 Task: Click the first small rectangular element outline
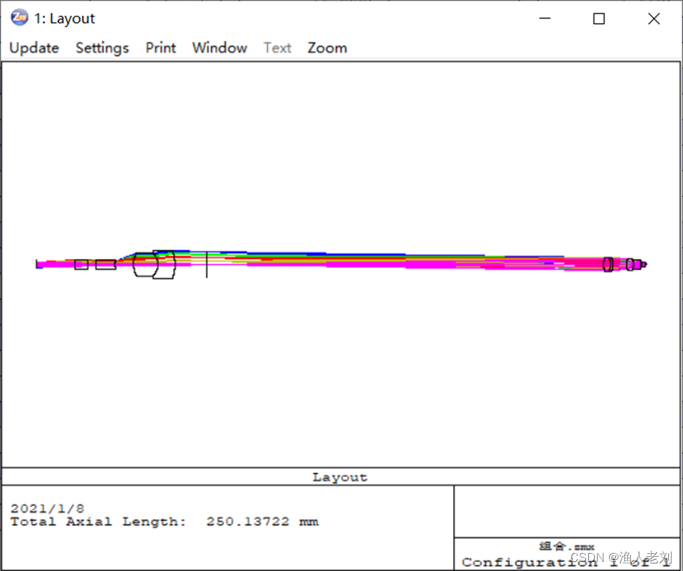tap(81, 264)
